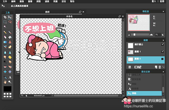169x110 pixels.
Task: Select the Pinch tool
Action: point(10,72)
